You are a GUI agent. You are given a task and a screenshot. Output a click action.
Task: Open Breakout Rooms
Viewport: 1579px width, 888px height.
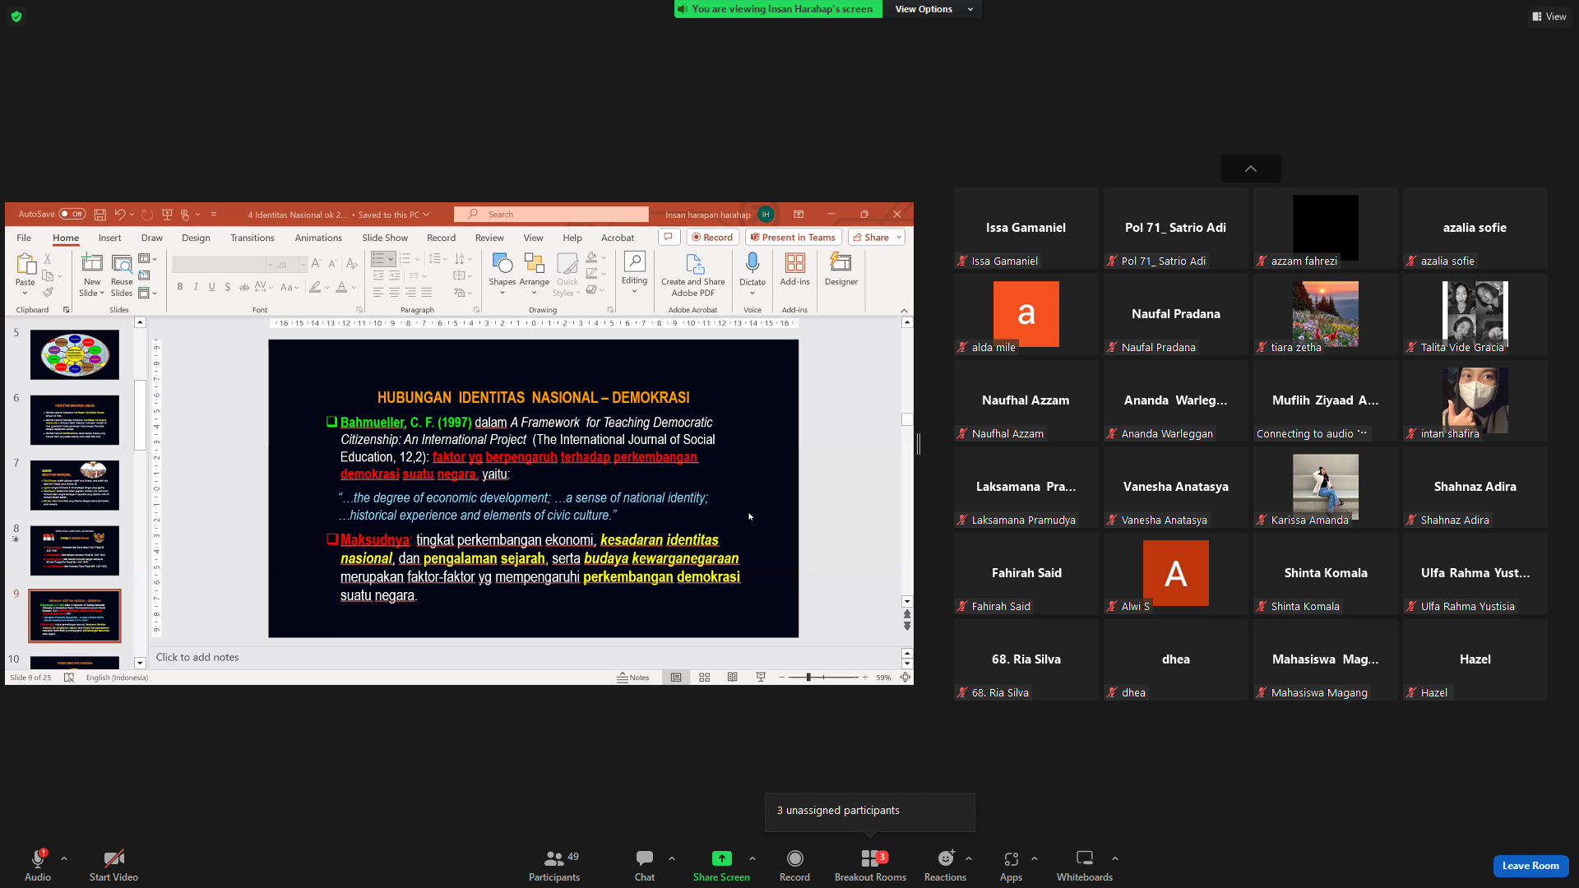(870, 865)
